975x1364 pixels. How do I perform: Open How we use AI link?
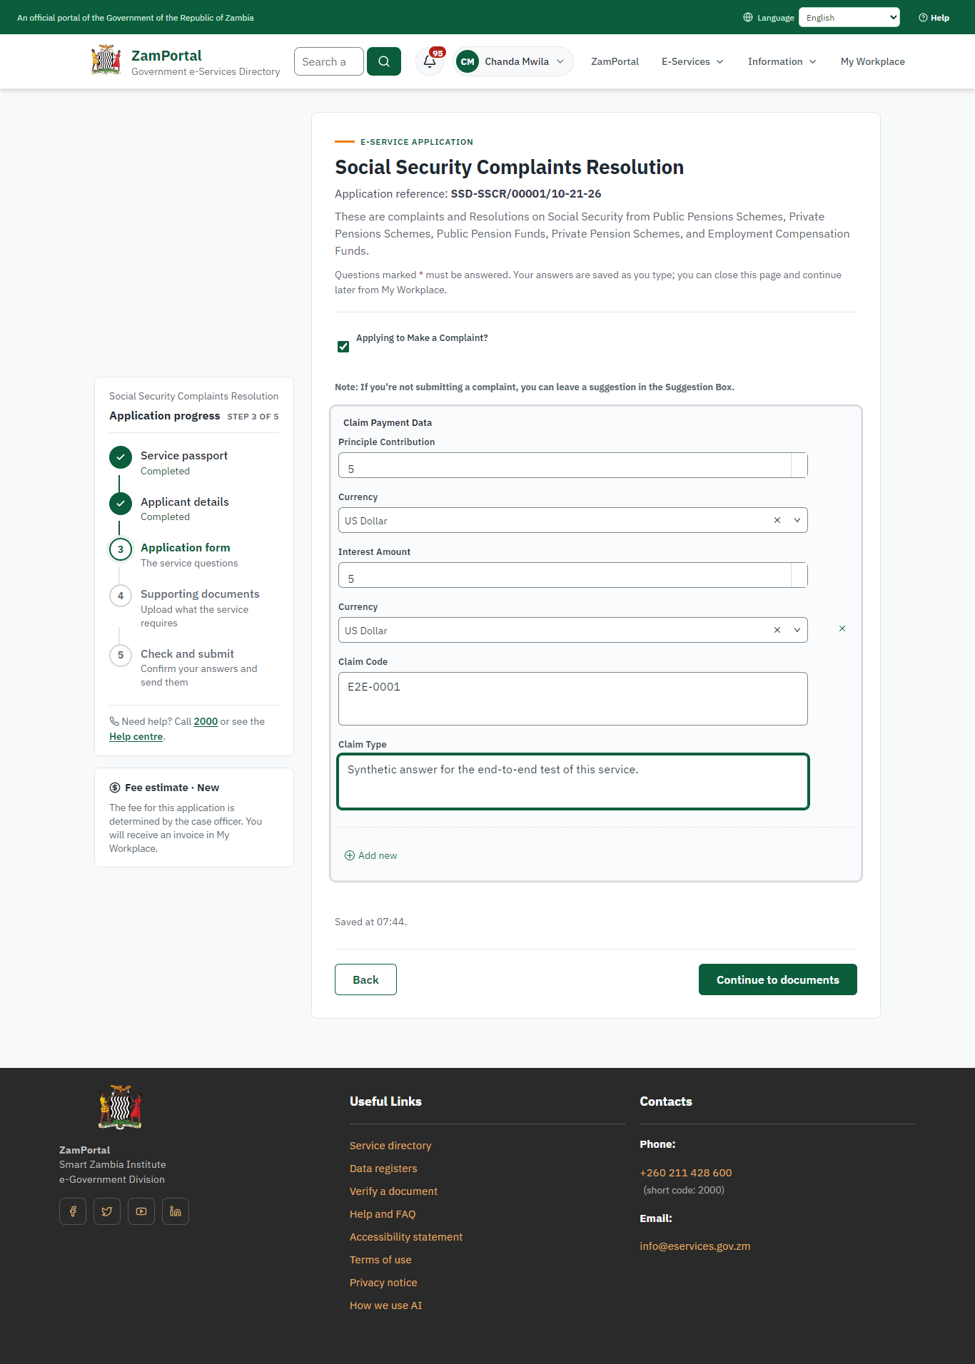385,1306
